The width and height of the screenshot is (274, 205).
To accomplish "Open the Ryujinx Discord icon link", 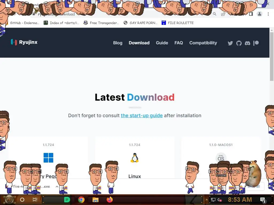I will click(247, 43).
